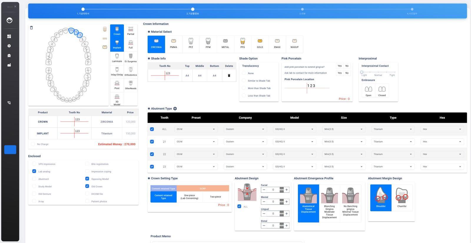Delete shade row with trash icon
The width and height of the screenshot is (471, 243).
[x=229, y=76]
